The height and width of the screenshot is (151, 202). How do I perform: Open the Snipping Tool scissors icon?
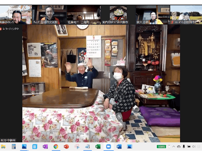coord(77,147)
